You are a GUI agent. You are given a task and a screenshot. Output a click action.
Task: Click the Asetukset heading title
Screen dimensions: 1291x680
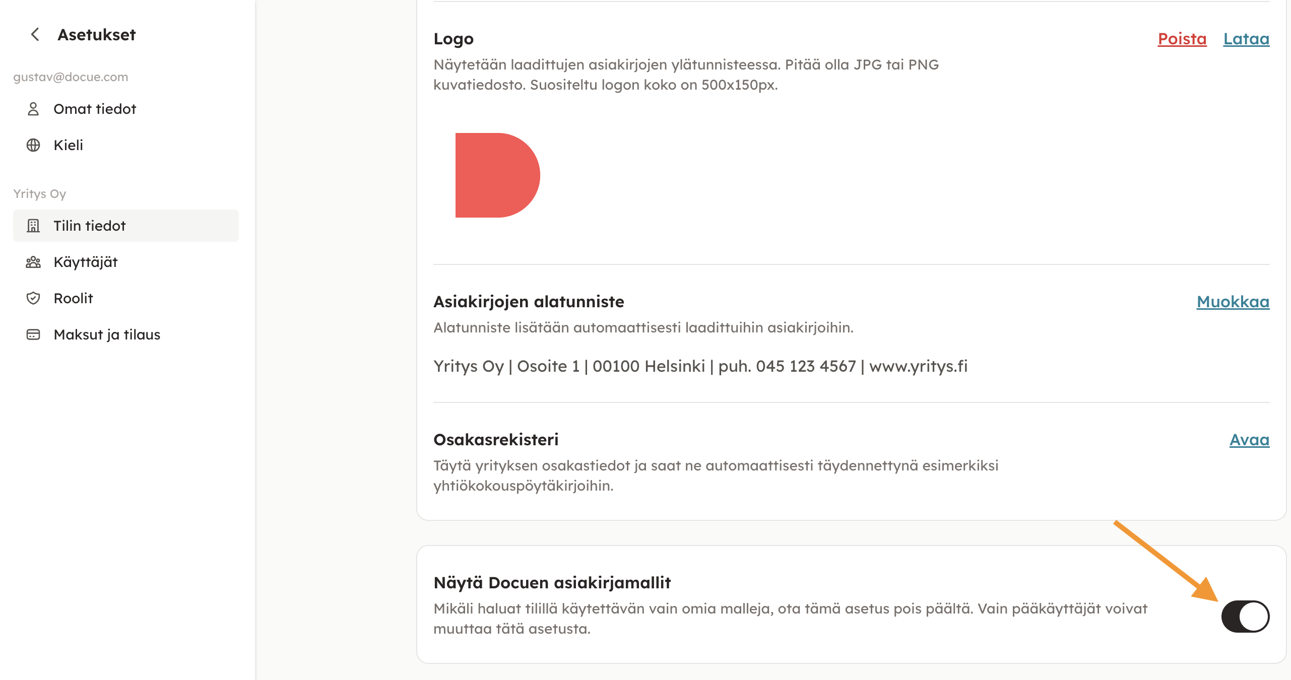(97, 35)
